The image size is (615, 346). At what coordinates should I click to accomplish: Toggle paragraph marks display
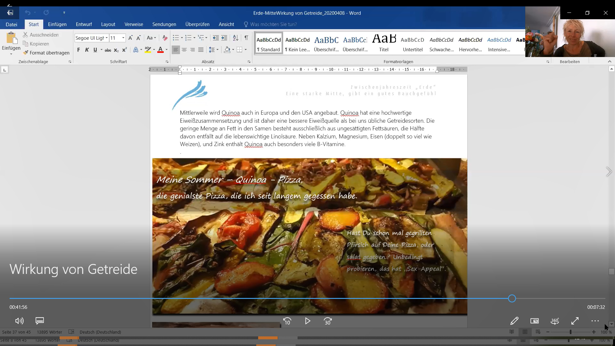(246, 38)
